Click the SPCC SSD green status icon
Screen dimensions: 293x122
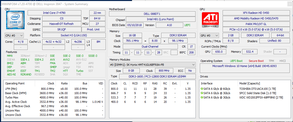tap(202, 93)
